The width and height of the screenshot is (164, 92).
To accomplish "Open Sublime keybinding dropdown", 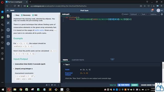I will click(154, 14).
